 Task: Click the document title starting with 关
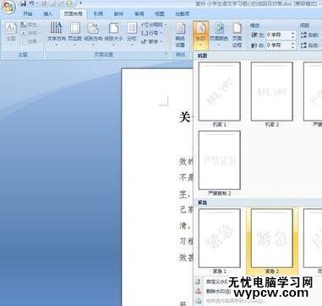(185, 116)
